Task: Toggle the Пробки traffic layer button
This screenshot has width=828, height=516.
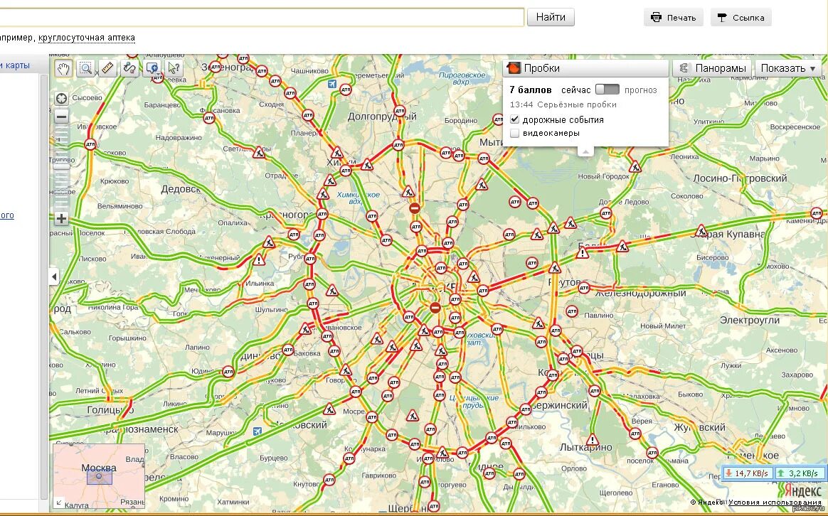Action: pyautogui.click(x=586, y=68)
